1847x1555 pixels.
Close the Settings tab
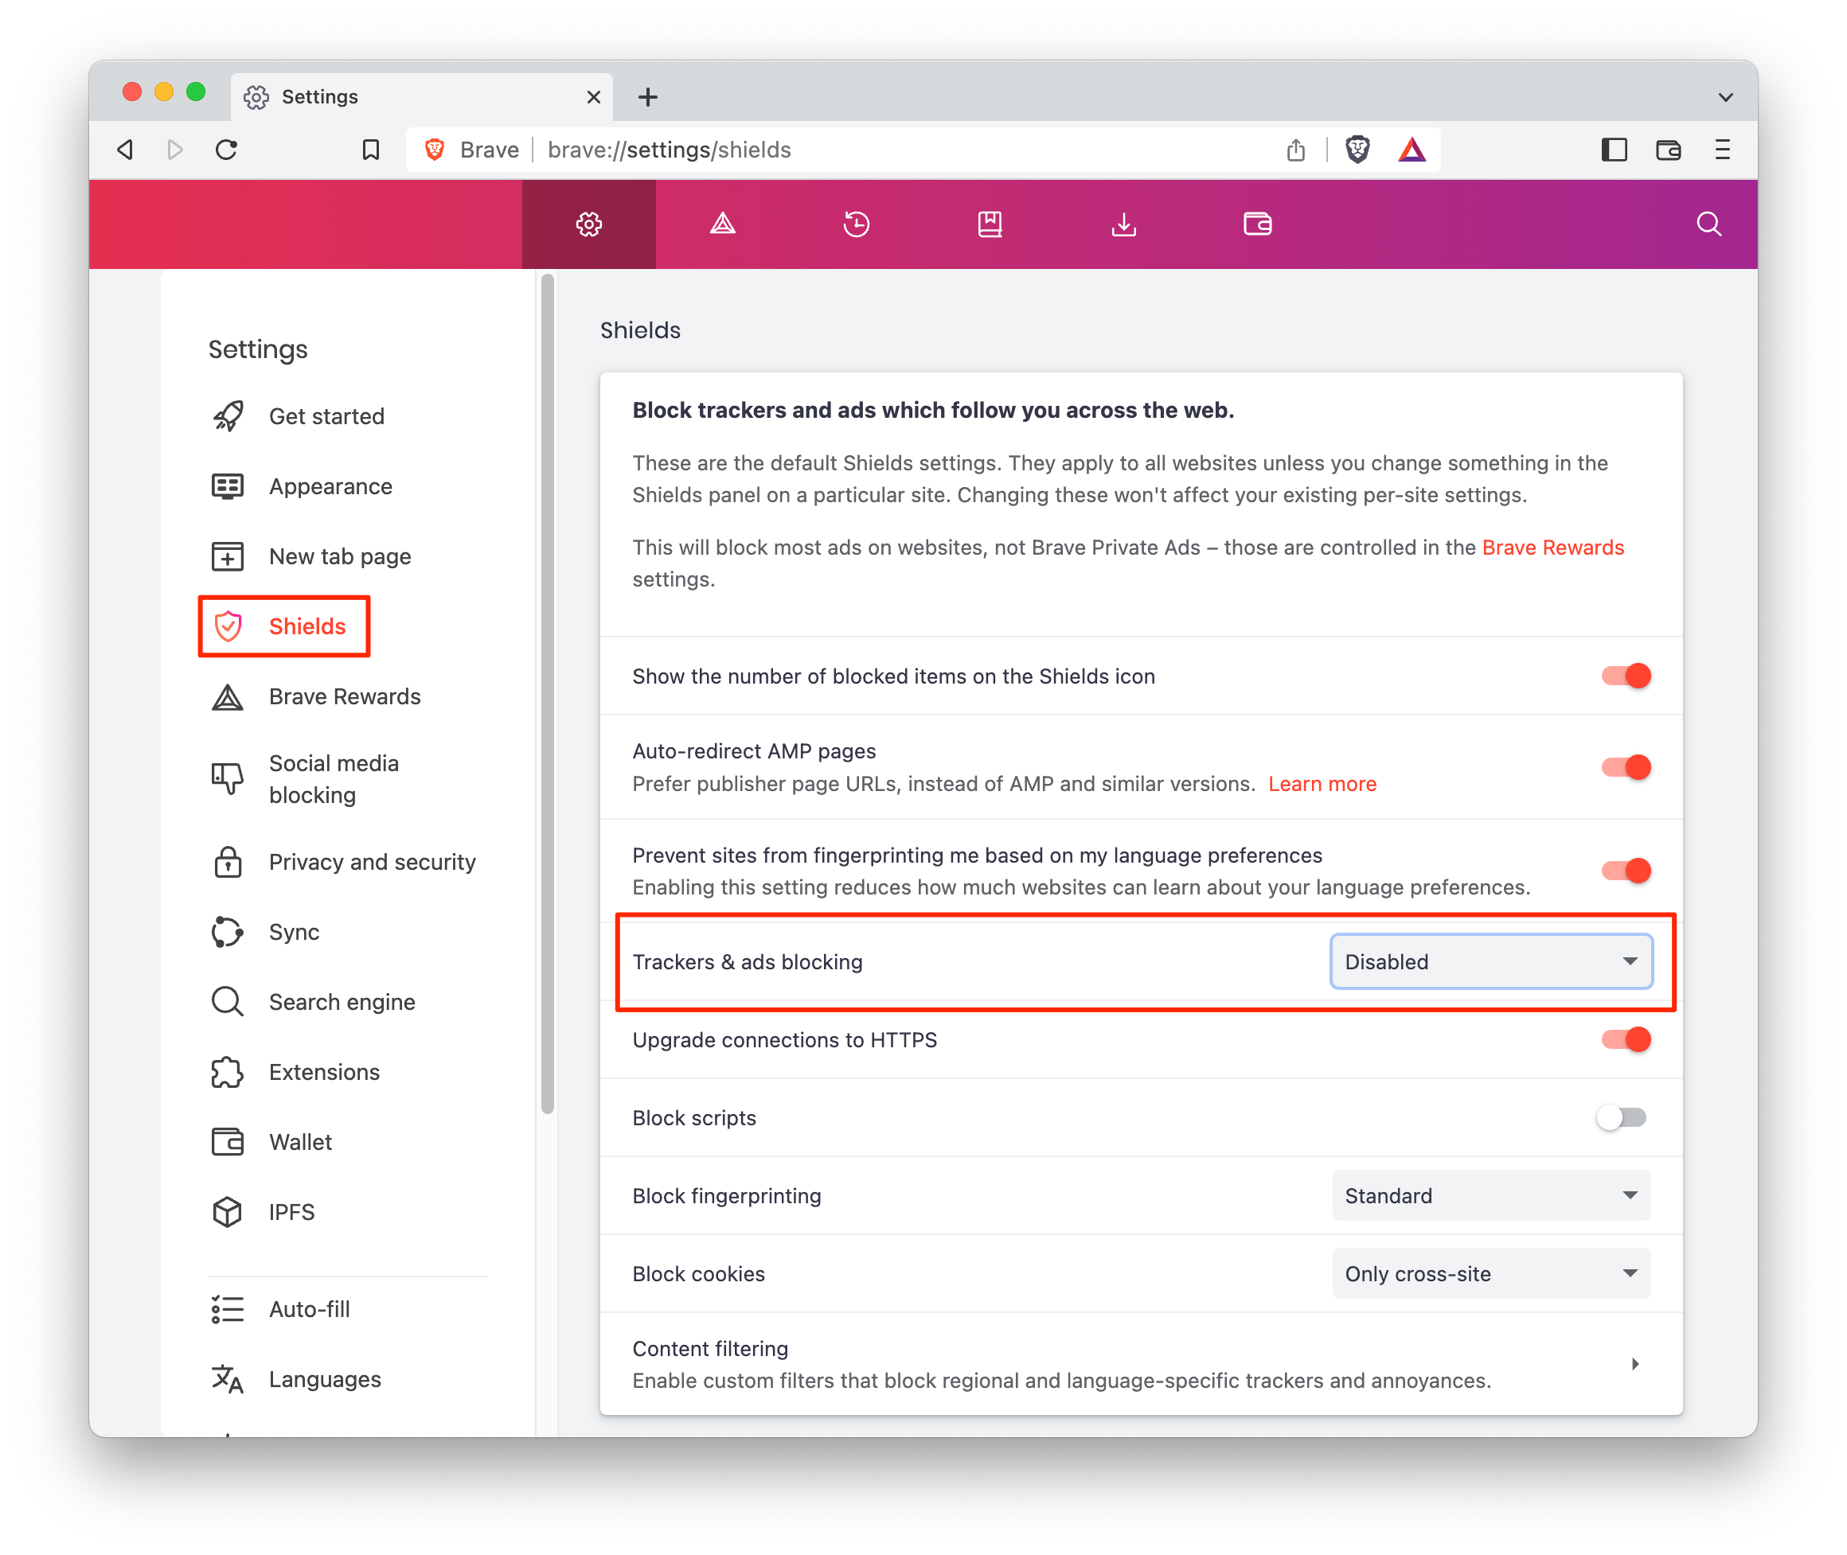point(593,97)
